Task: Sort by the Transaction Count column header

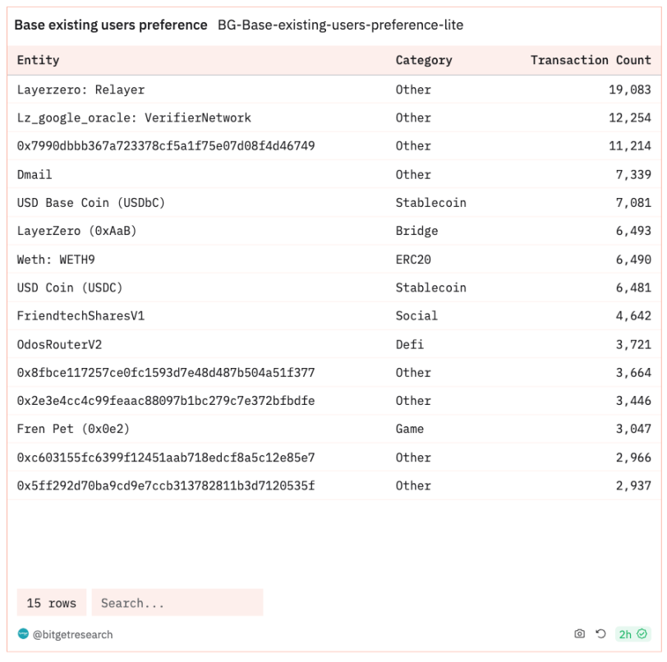Action: pos(590,60)
